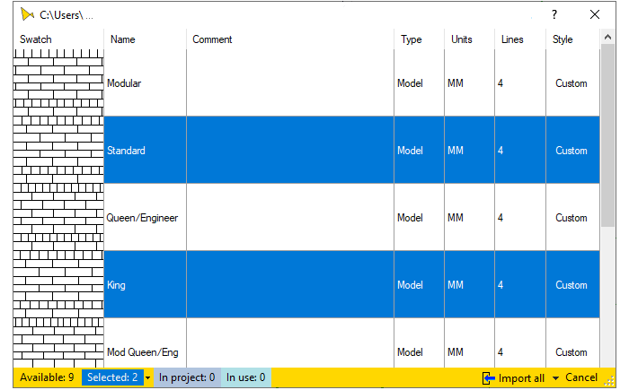Click the scroll up arrow
629x390 pixels.
(x=607, y=37)
